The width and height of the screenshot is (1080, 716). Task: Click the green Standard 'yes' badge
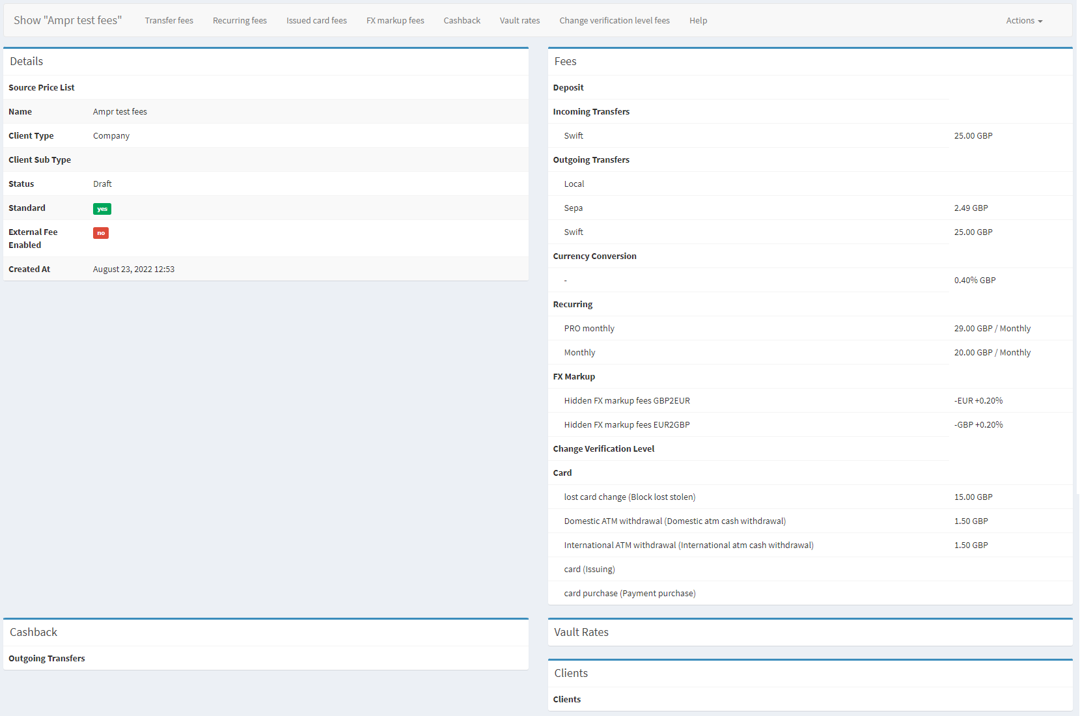tap(102, 209)
